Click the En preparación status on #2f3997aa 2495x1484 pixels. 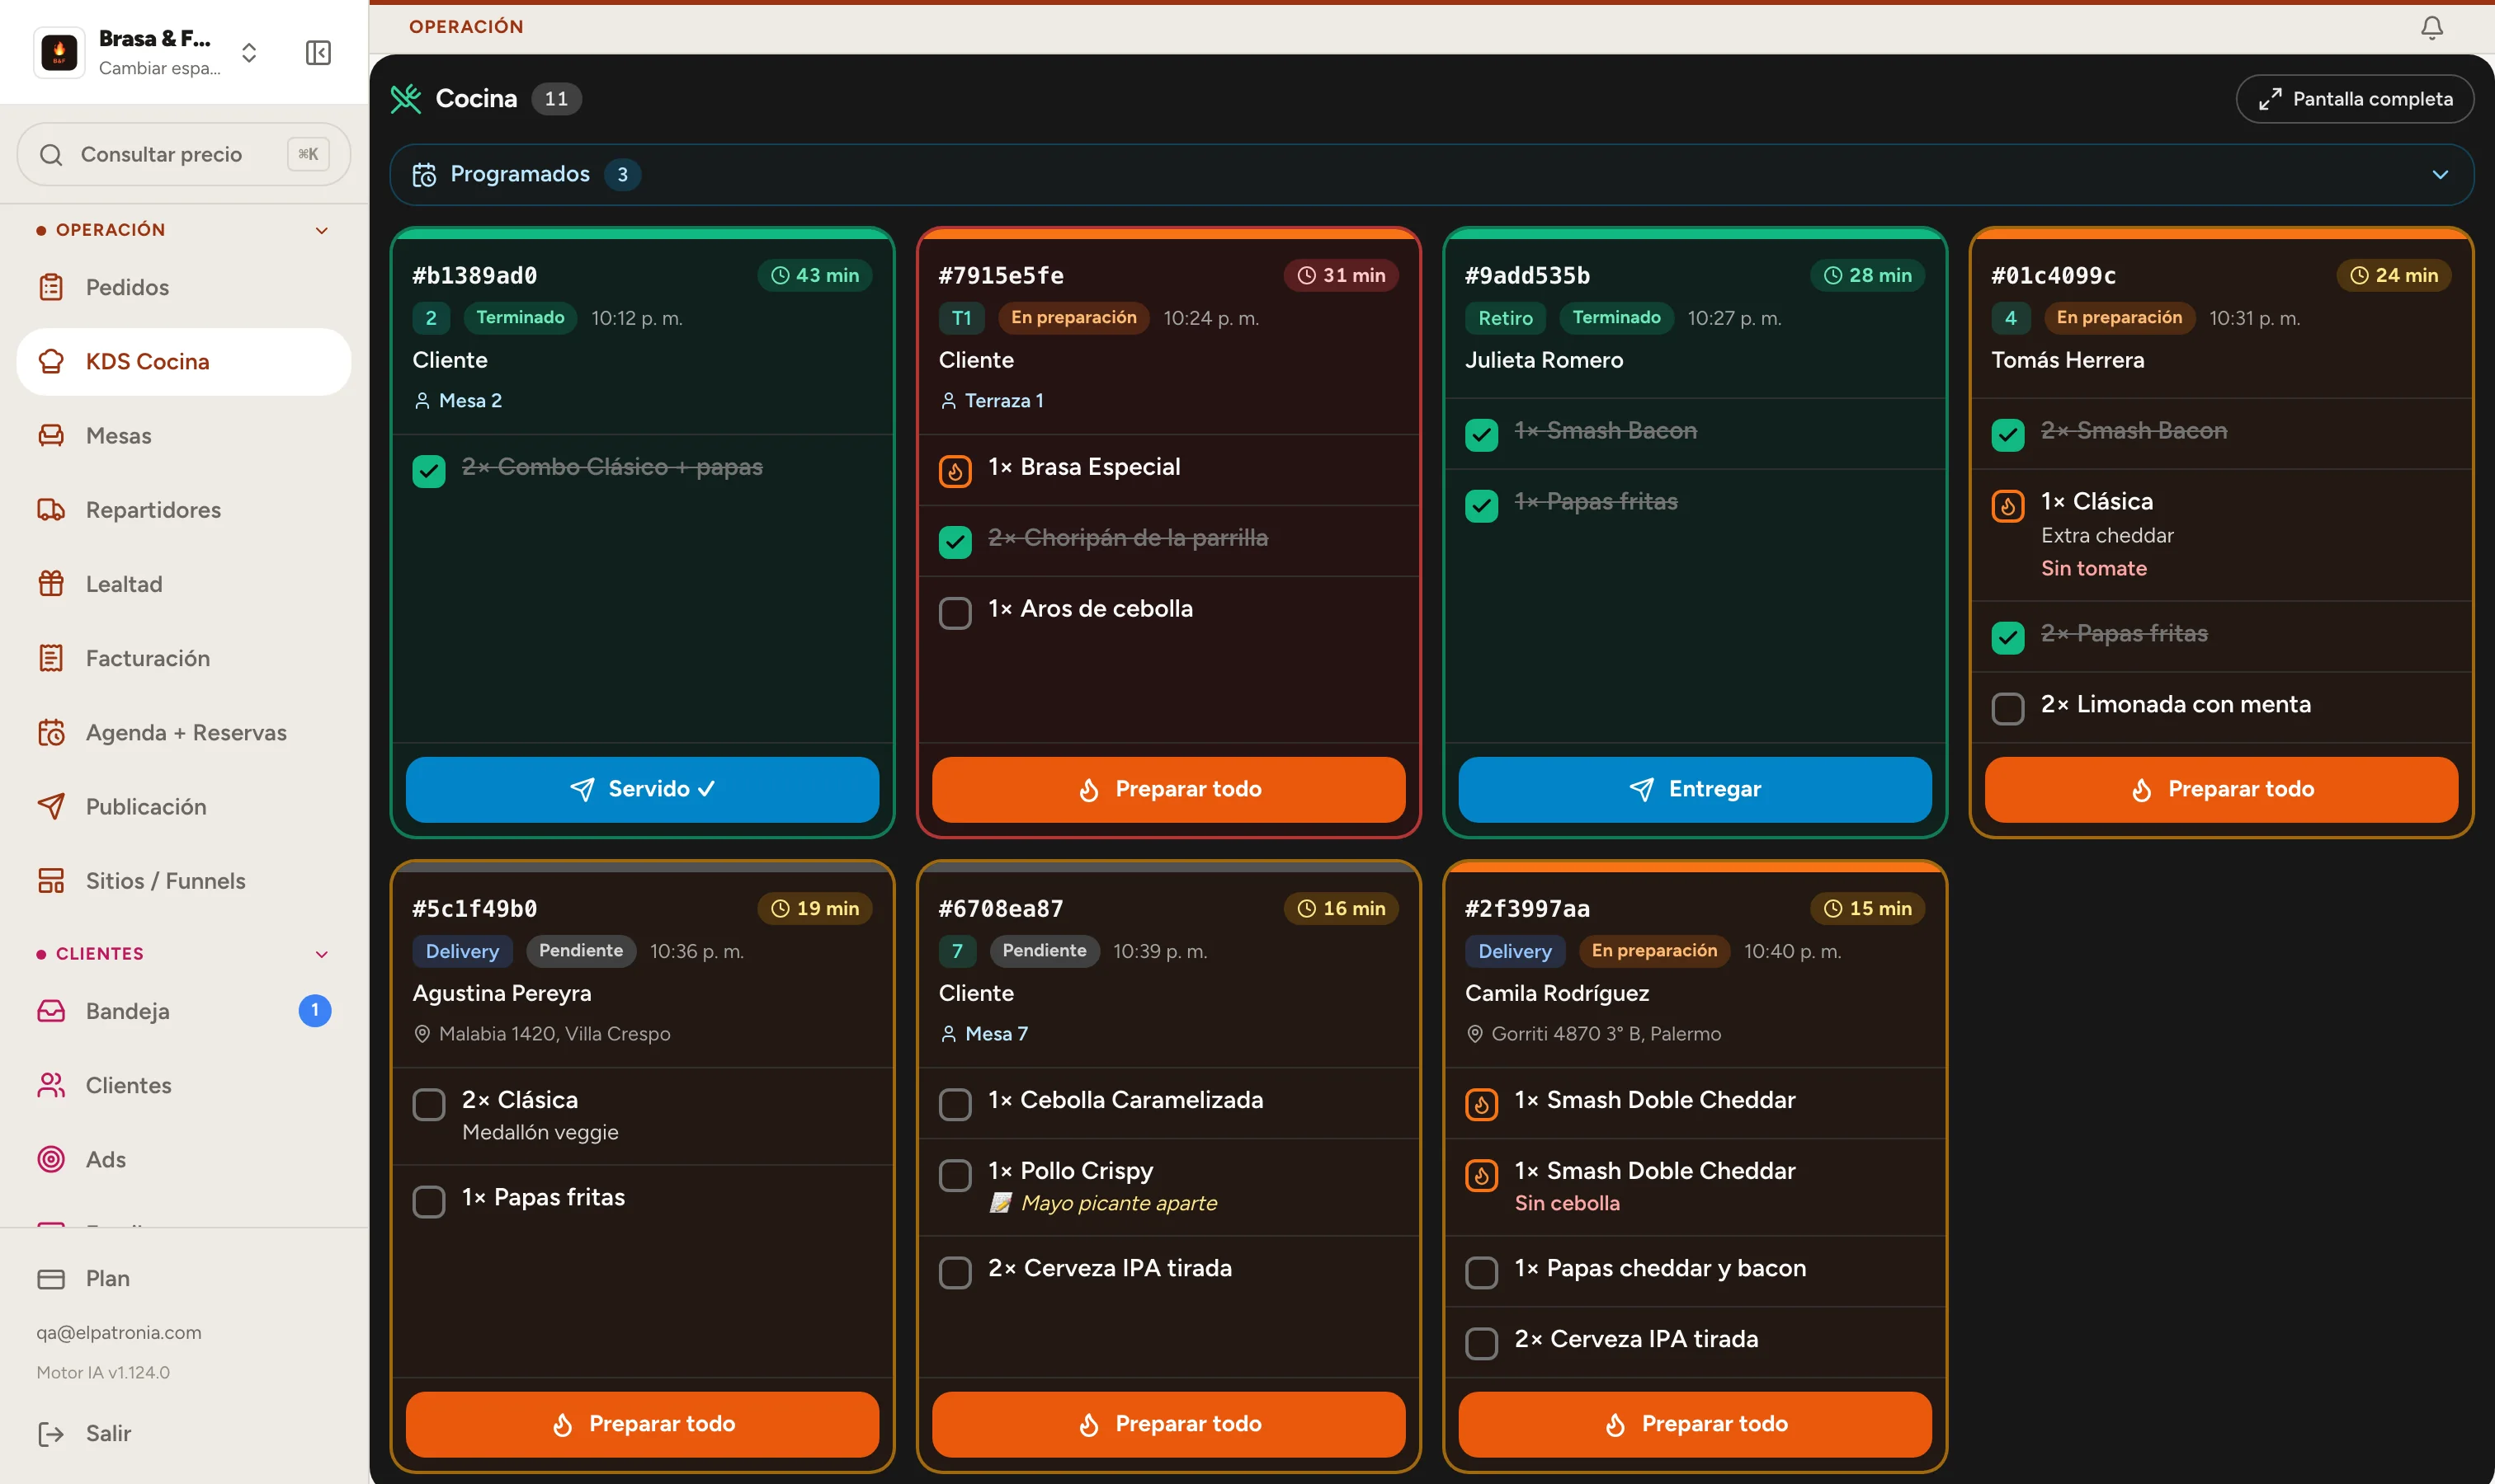[x=1653, y=951]
